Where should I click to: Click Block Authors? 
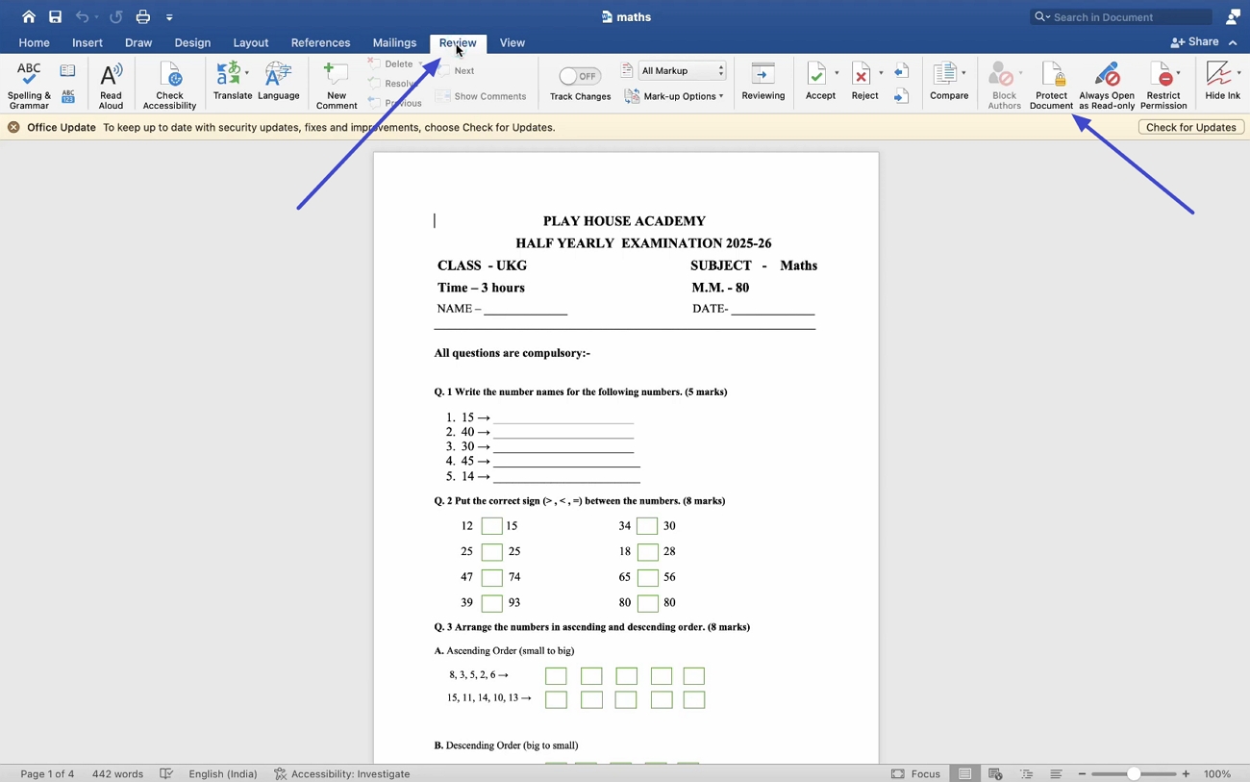[x=1004, y=85]
